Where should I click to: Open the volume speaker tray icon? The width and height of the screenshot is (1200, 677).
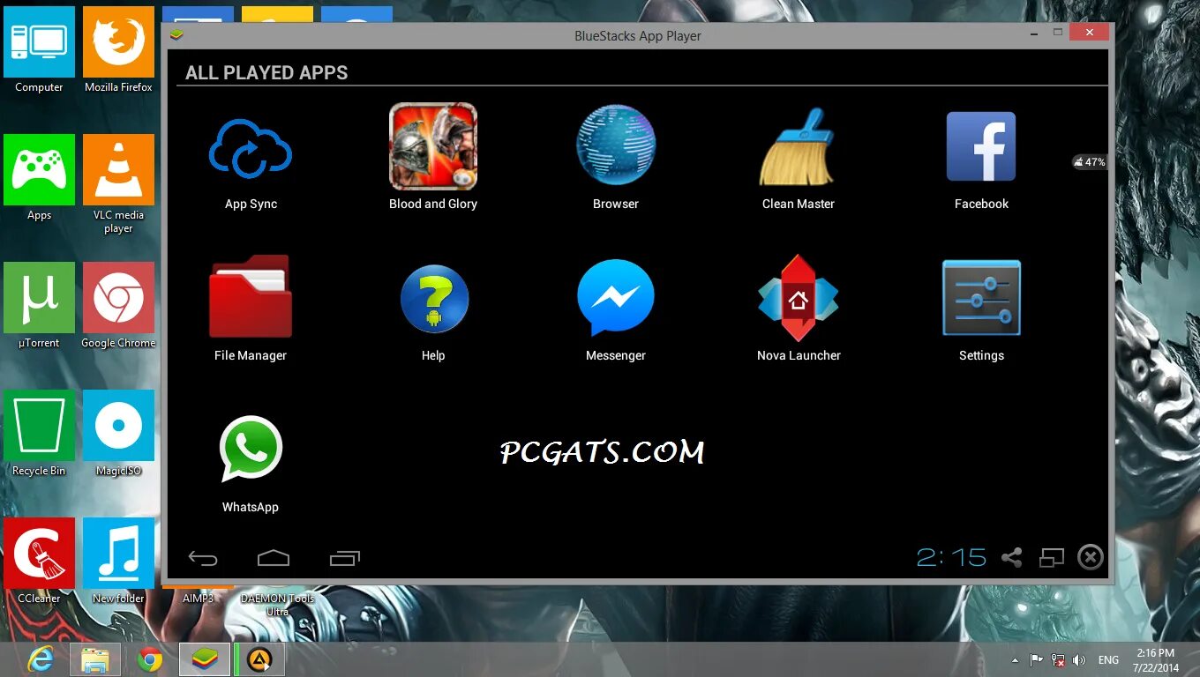coord(1078,659)
